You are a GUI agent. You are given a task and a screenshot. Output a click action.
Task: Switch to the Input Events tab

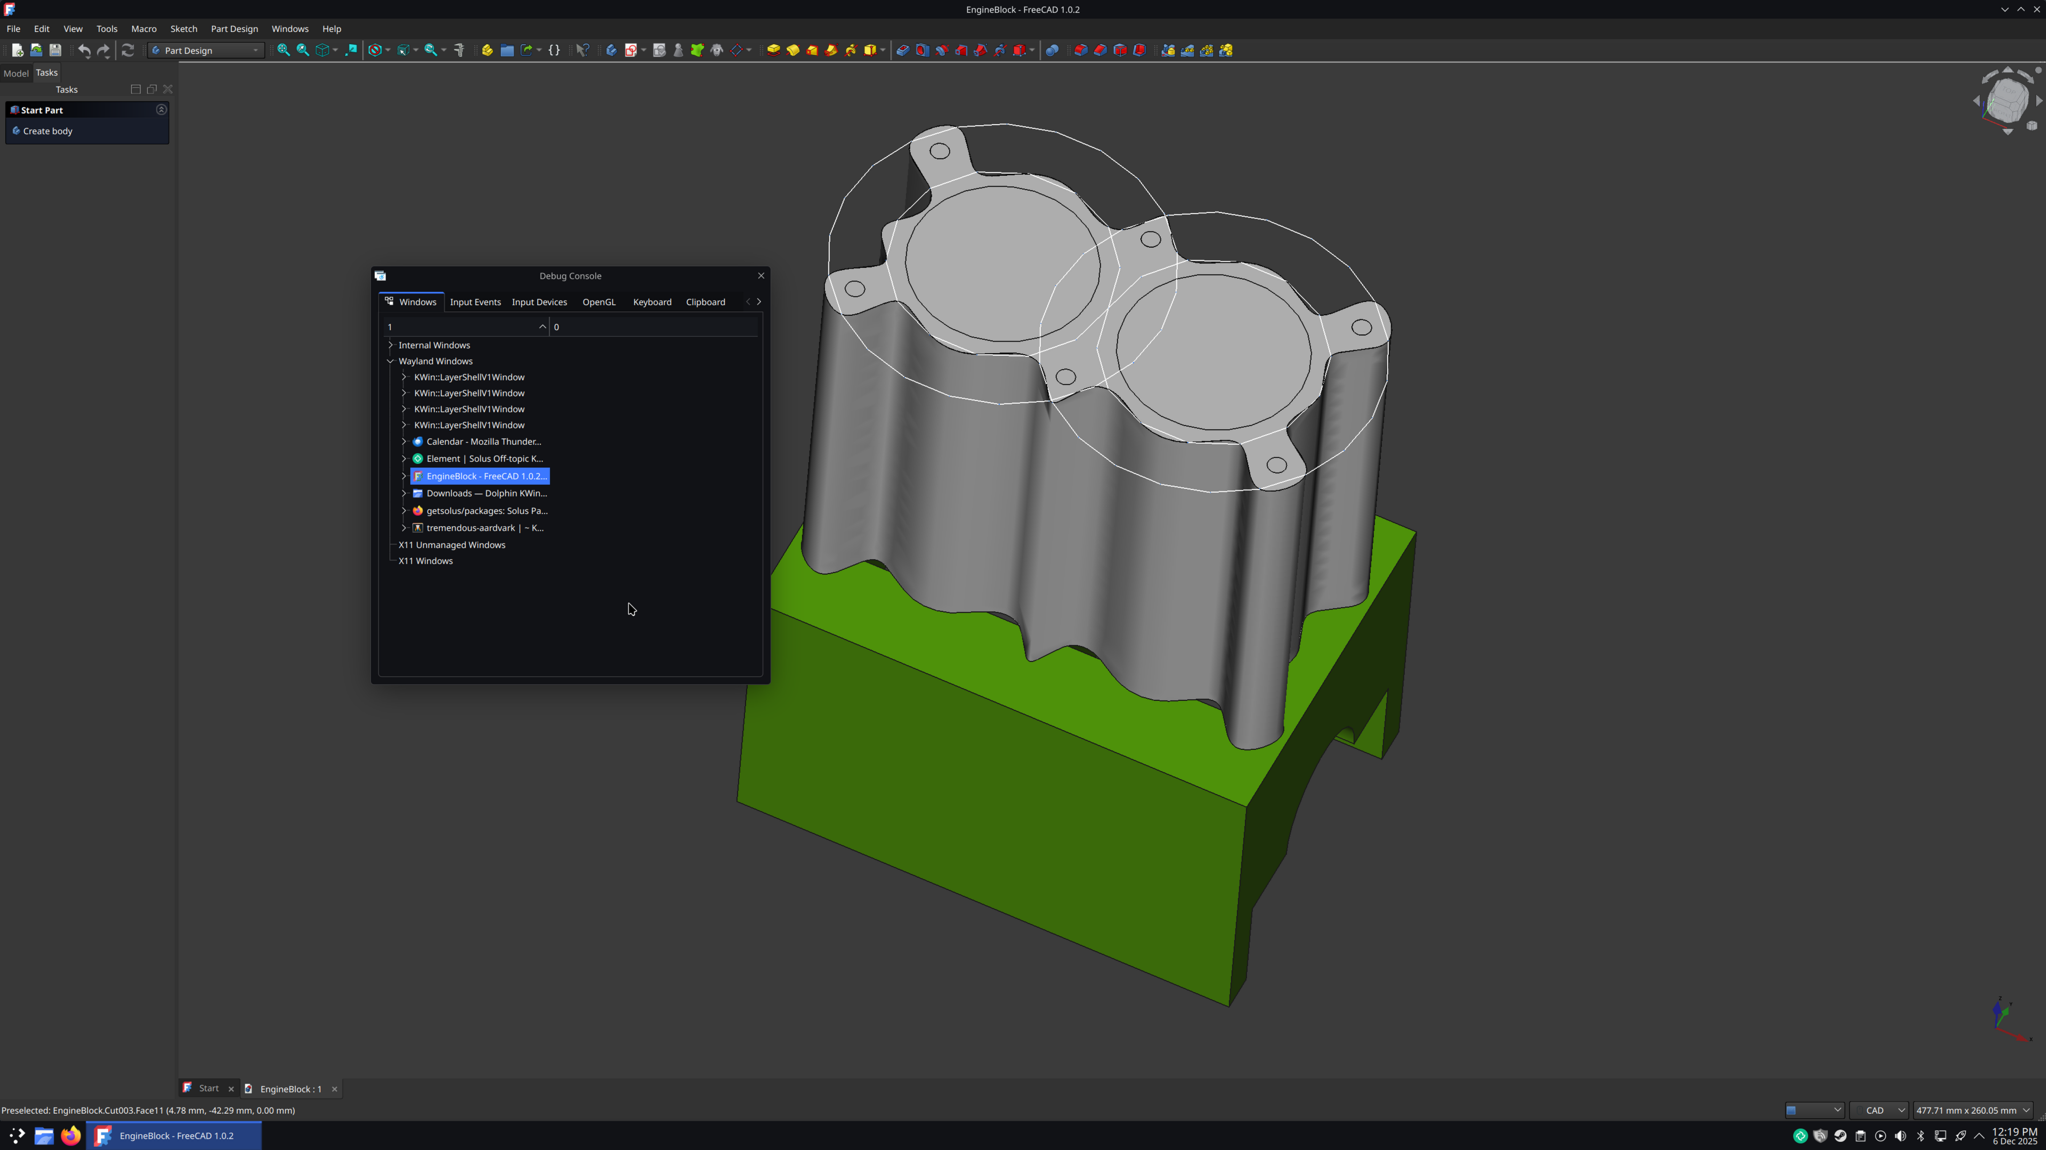pos(475,301)
